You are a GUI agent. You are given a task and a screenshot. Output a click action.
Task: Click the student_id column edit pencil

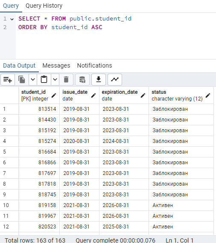[54, 95]
